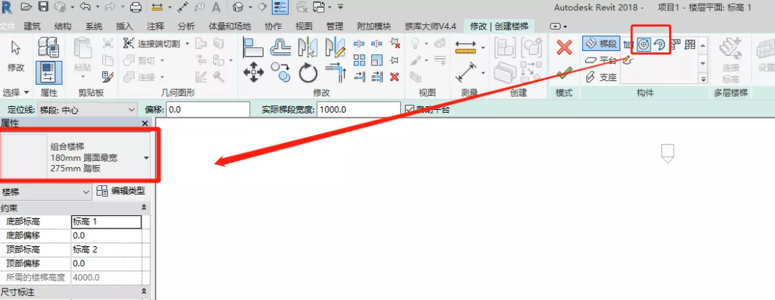Cancel edit mode with the red X
The height and width of the screenshot is (300, 775).
[x=564, y=47]
